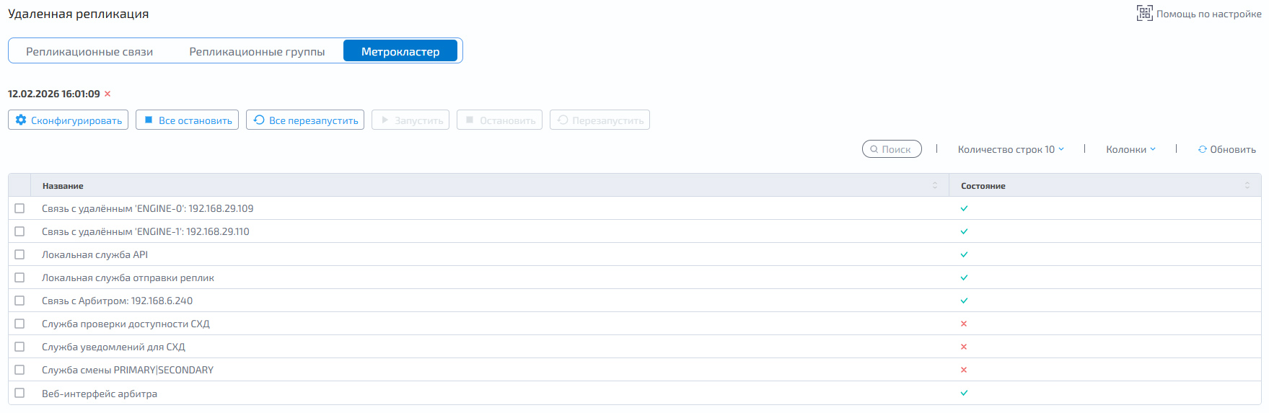This screenshot has width=1269, height=413.
Task: Click the red cross status of Служба уведомлений для СХД
Action: (x=964, y=347)
